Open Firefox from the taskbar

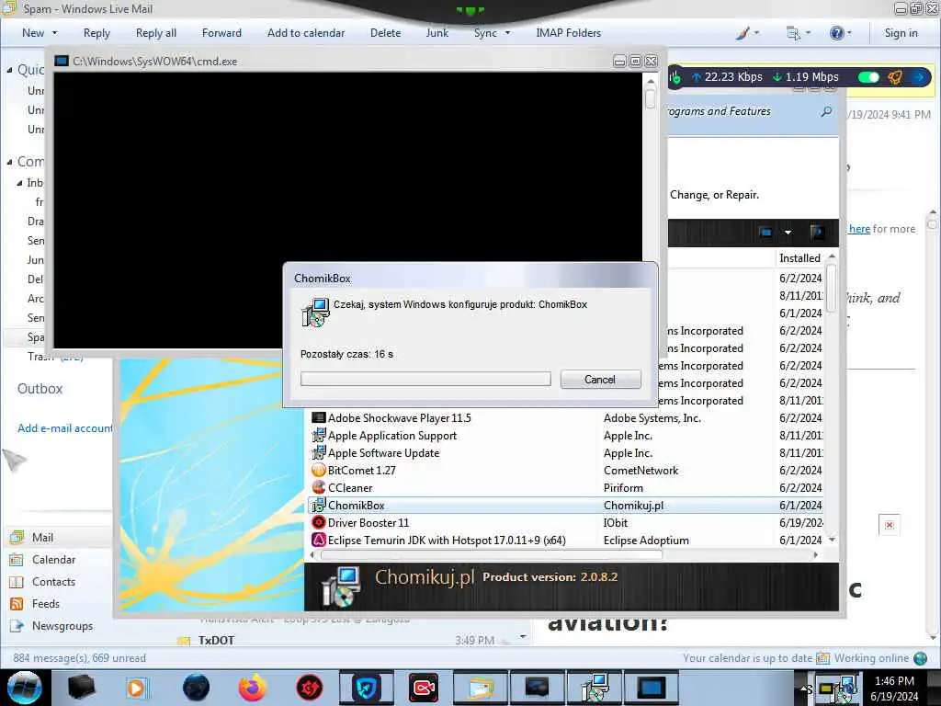click(x=253, y=688)
